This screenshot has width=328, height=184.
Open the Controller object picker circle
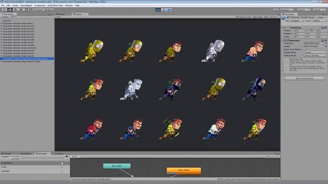(326, 43)
